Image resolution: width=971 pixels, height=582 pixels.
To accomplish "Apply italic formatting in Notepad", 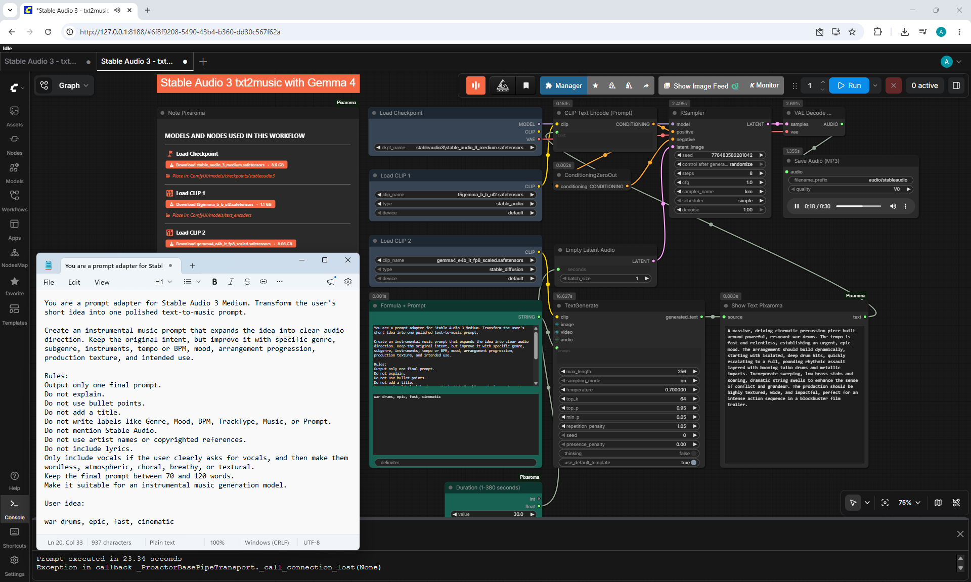I will pyautogui.click(x=231, y=282).
